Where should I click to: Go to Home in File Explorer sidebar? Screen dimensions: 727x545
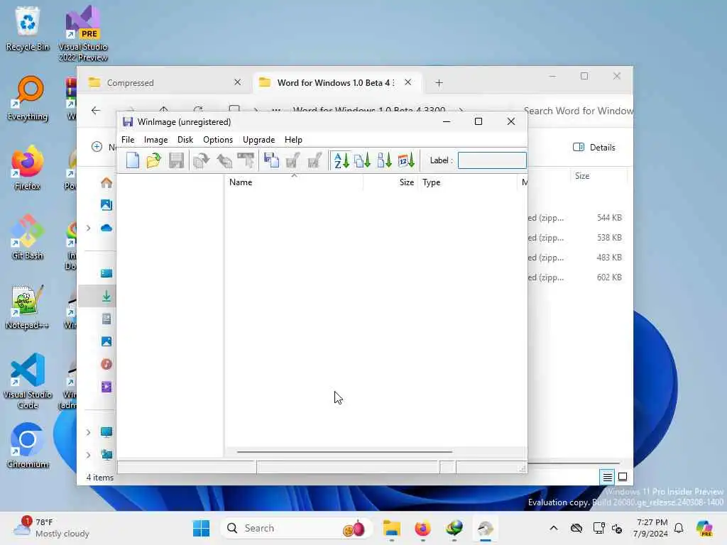[x=106, y=182]
